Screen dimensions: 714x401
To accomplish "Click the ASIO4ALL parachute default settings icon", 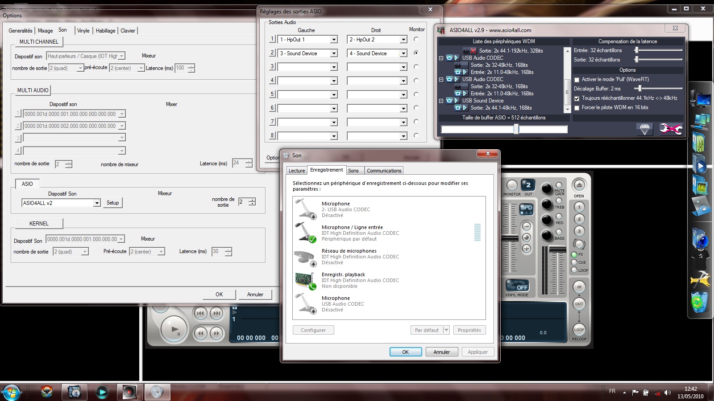I will (x=644, y=129).
